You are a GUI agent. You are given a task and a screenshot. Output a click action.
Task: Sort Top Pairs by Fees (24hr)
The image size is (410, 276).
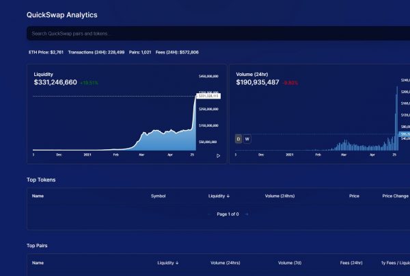coord(351,263)
